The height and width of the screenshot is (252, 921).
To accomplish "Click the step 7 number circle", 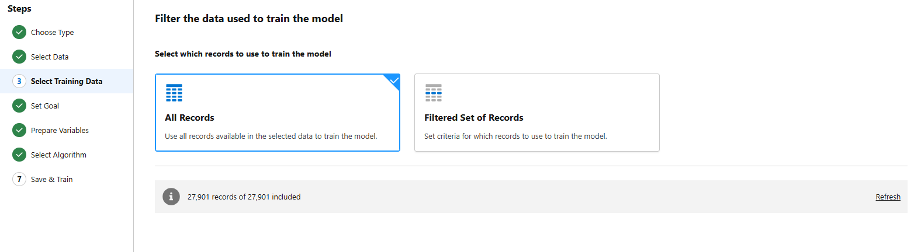I will (19, 179).
